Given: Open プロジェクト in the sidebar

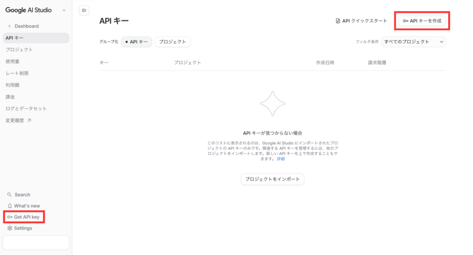Looking at the screenshot, I should click(x=19, y=50).
